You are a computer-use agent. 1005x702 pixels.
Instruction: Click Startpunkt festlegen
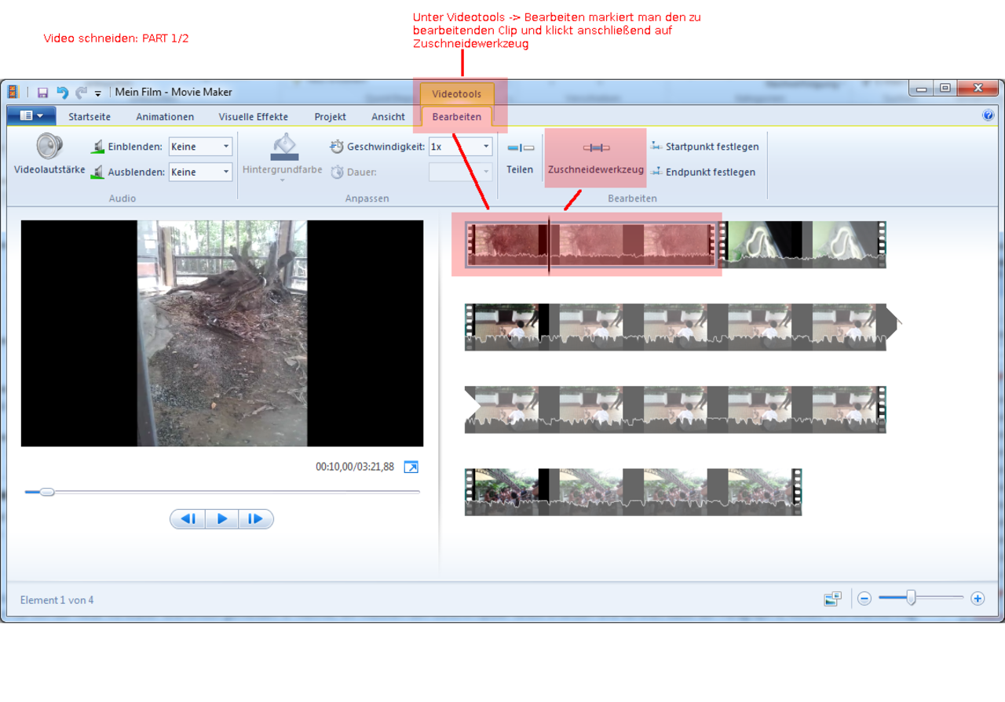pos(704,147)
